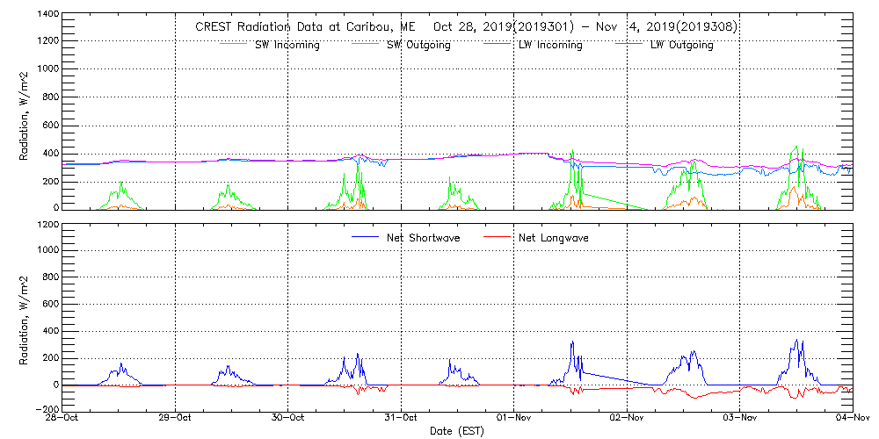Click the 1200 tick on the bottom chart

47,224
